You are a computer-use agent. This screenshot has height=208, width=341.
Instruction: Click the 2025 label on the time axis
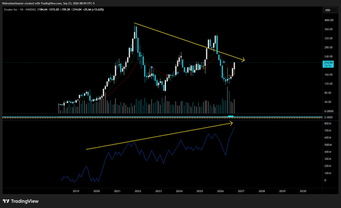click(x=200, y=191)
